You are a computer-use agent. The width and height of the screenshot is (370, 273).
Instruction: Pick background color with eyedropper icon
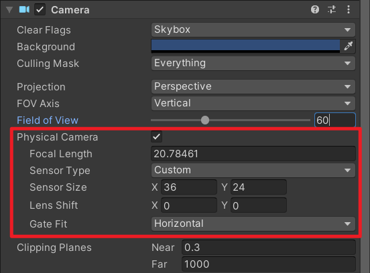tap(349, 46)
